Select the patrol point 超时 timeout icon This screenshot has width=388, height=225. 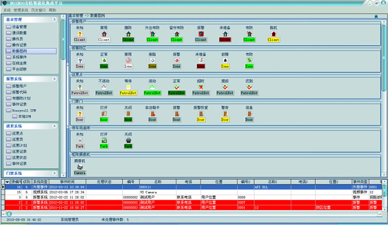click(201, 87)
